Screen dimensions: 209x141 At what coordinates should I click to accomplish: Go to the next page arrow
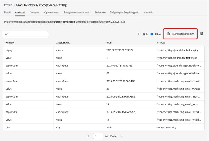click(121, 136)
